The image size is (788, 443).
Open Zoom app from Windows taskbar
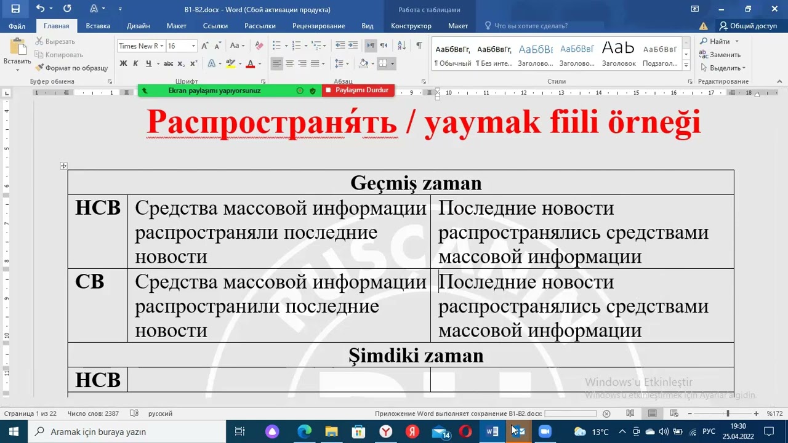tap(545, 432)
